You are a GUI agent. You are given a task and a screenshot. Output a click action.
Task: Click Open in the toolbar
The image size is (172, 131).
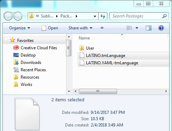click(50, 28)
